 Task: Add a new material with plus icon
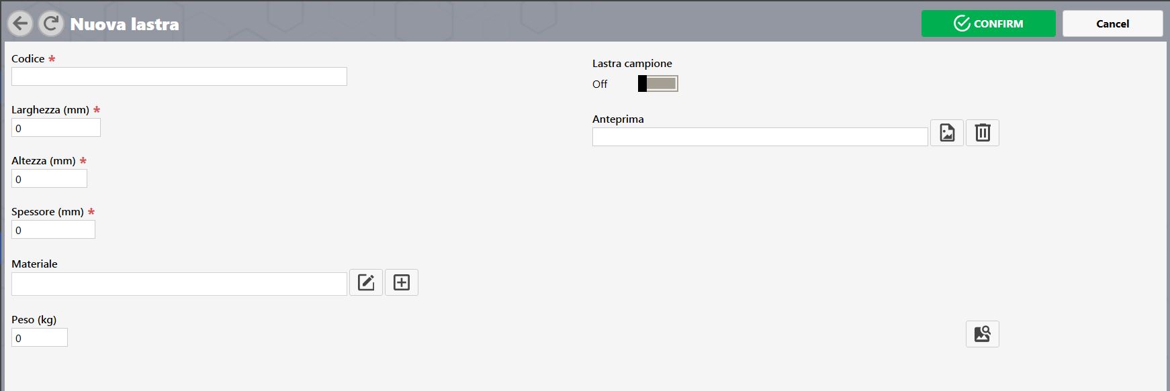click(402, 282)
